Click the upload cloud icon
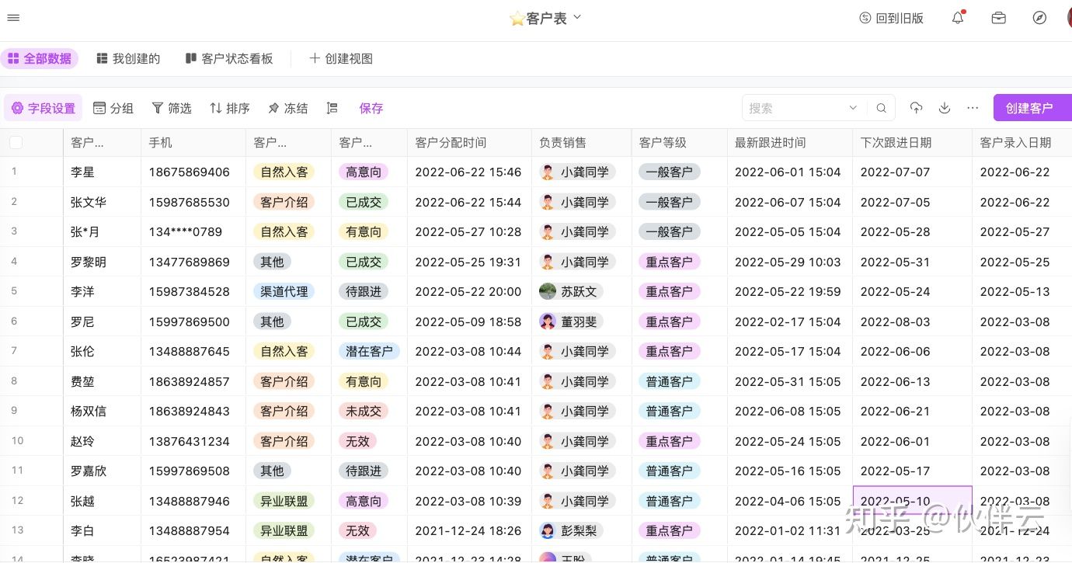 point(917,108)
